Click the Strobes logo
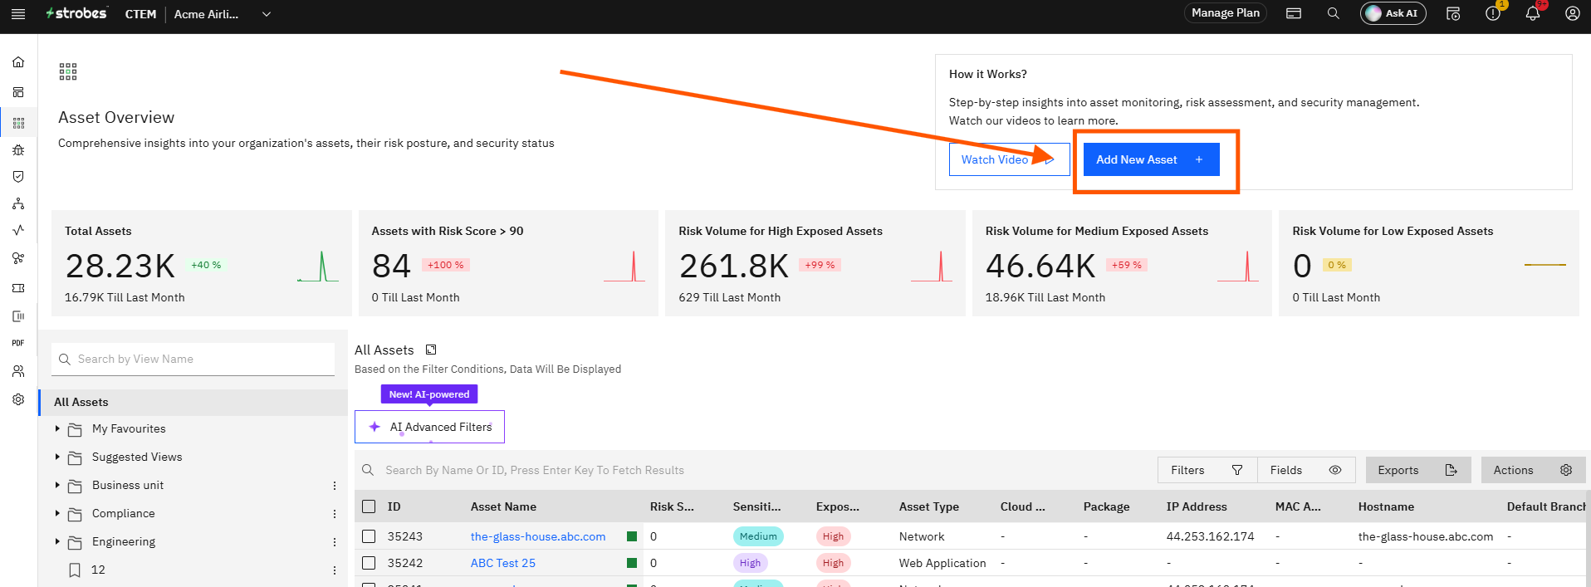Screen dimensions: 1591x587 [76, 13]
